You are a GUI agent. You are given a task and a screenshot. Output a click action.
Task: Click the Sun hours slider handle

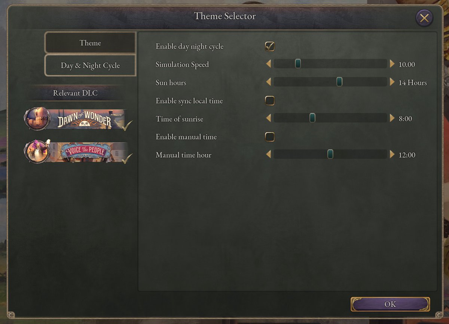point(339,82)
